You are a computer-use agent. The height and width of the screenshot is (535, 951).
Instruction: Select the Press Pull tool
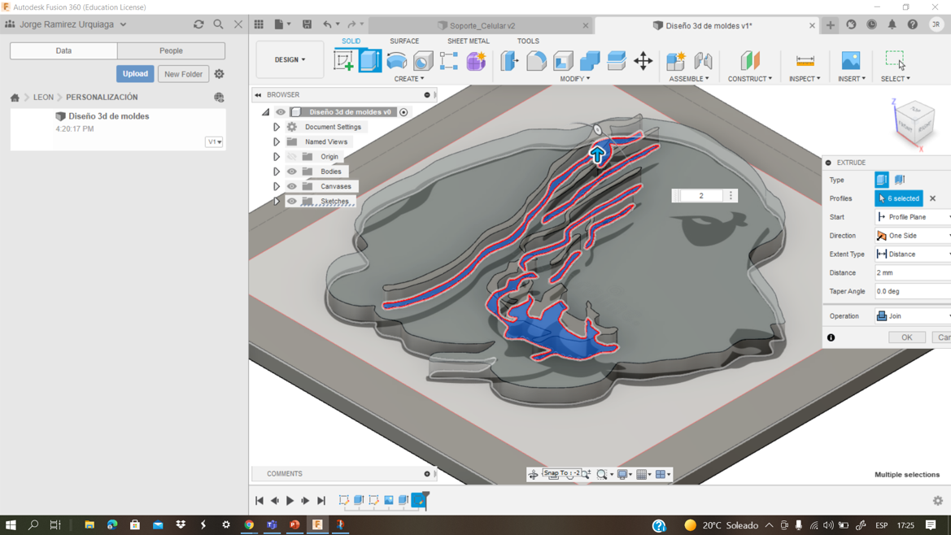click(x=509, y=61)
